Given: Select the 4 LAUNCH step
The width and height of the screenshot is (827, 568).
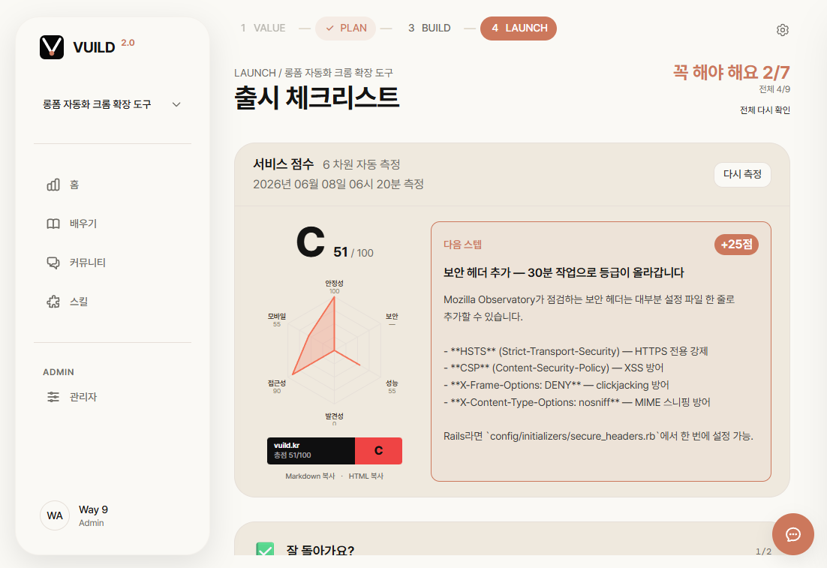Looking at the screenshot, I should point(519,28).
